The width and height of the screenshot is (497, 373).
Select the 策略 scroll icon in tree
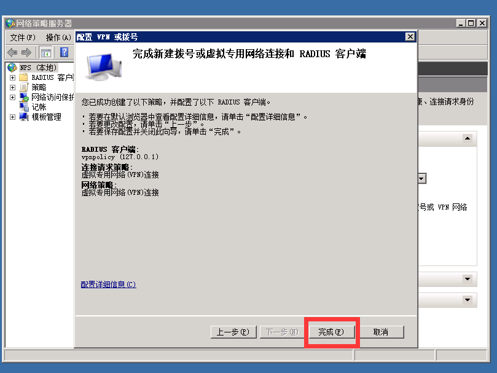(24, 87)
